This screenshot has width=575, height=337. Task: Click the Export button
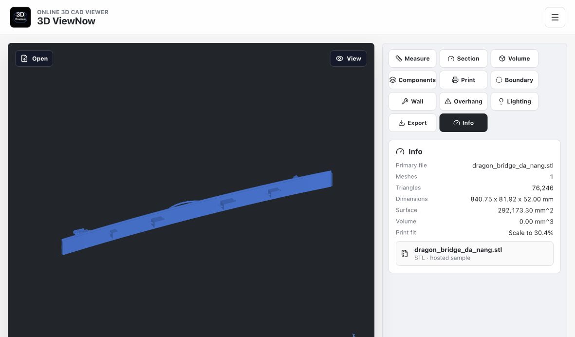tap(412, 123)
